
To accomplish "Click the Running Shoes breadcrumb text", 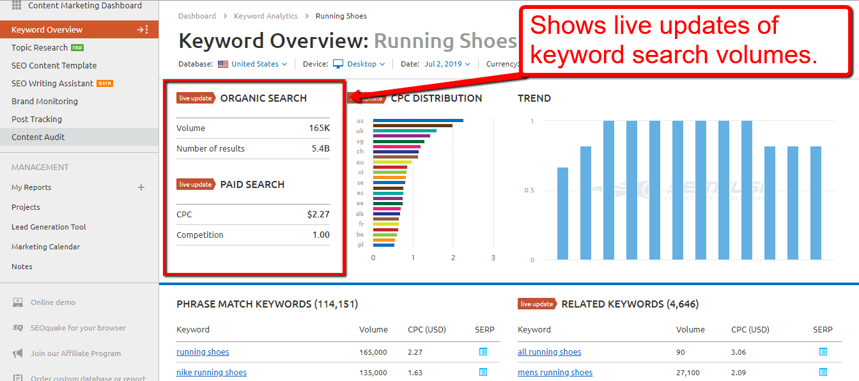I will click(341, 16).
